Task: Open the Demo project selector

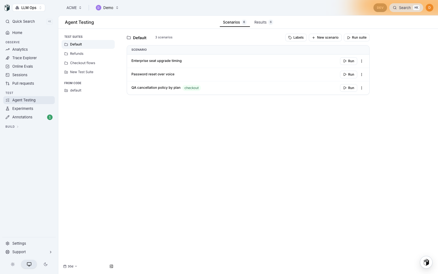Action: [107, 8]
